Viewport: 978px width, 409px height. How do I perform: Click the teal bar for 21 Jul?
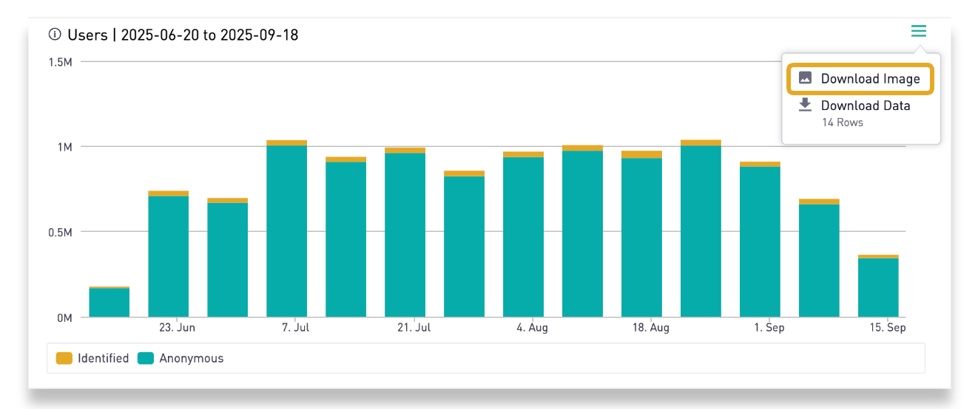coord(405,235)
